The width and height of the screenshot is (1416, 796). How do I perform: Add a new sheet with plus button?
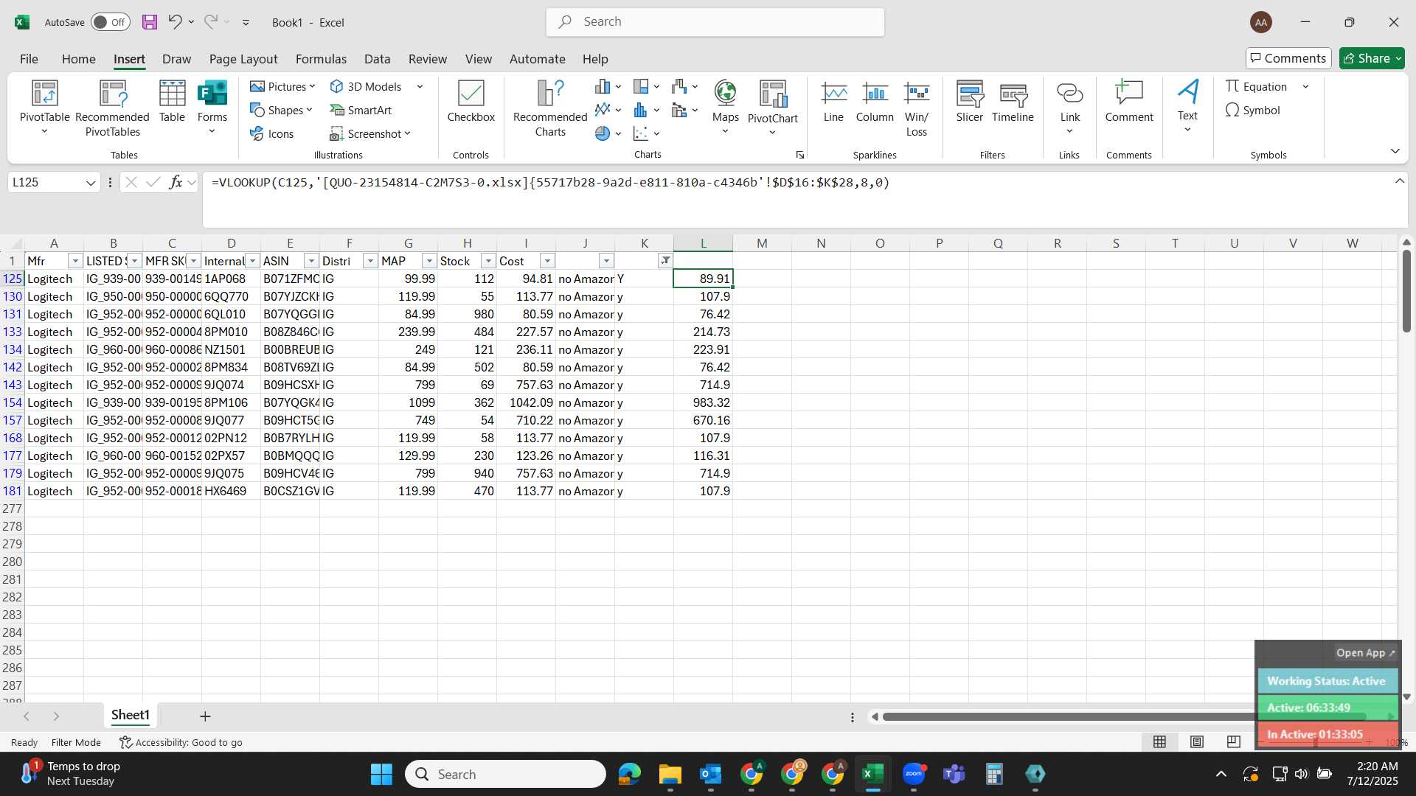tap(205, 716)
